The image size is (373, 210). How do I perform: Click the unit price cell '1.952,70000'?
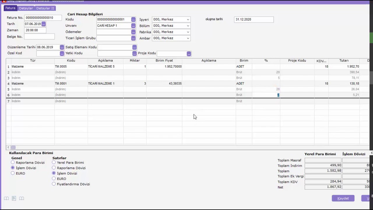tap(164, 66)
